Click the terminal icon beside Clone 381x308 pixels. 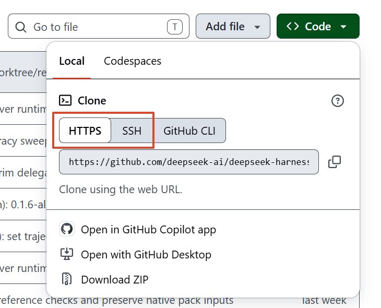(x=65, y=100)
